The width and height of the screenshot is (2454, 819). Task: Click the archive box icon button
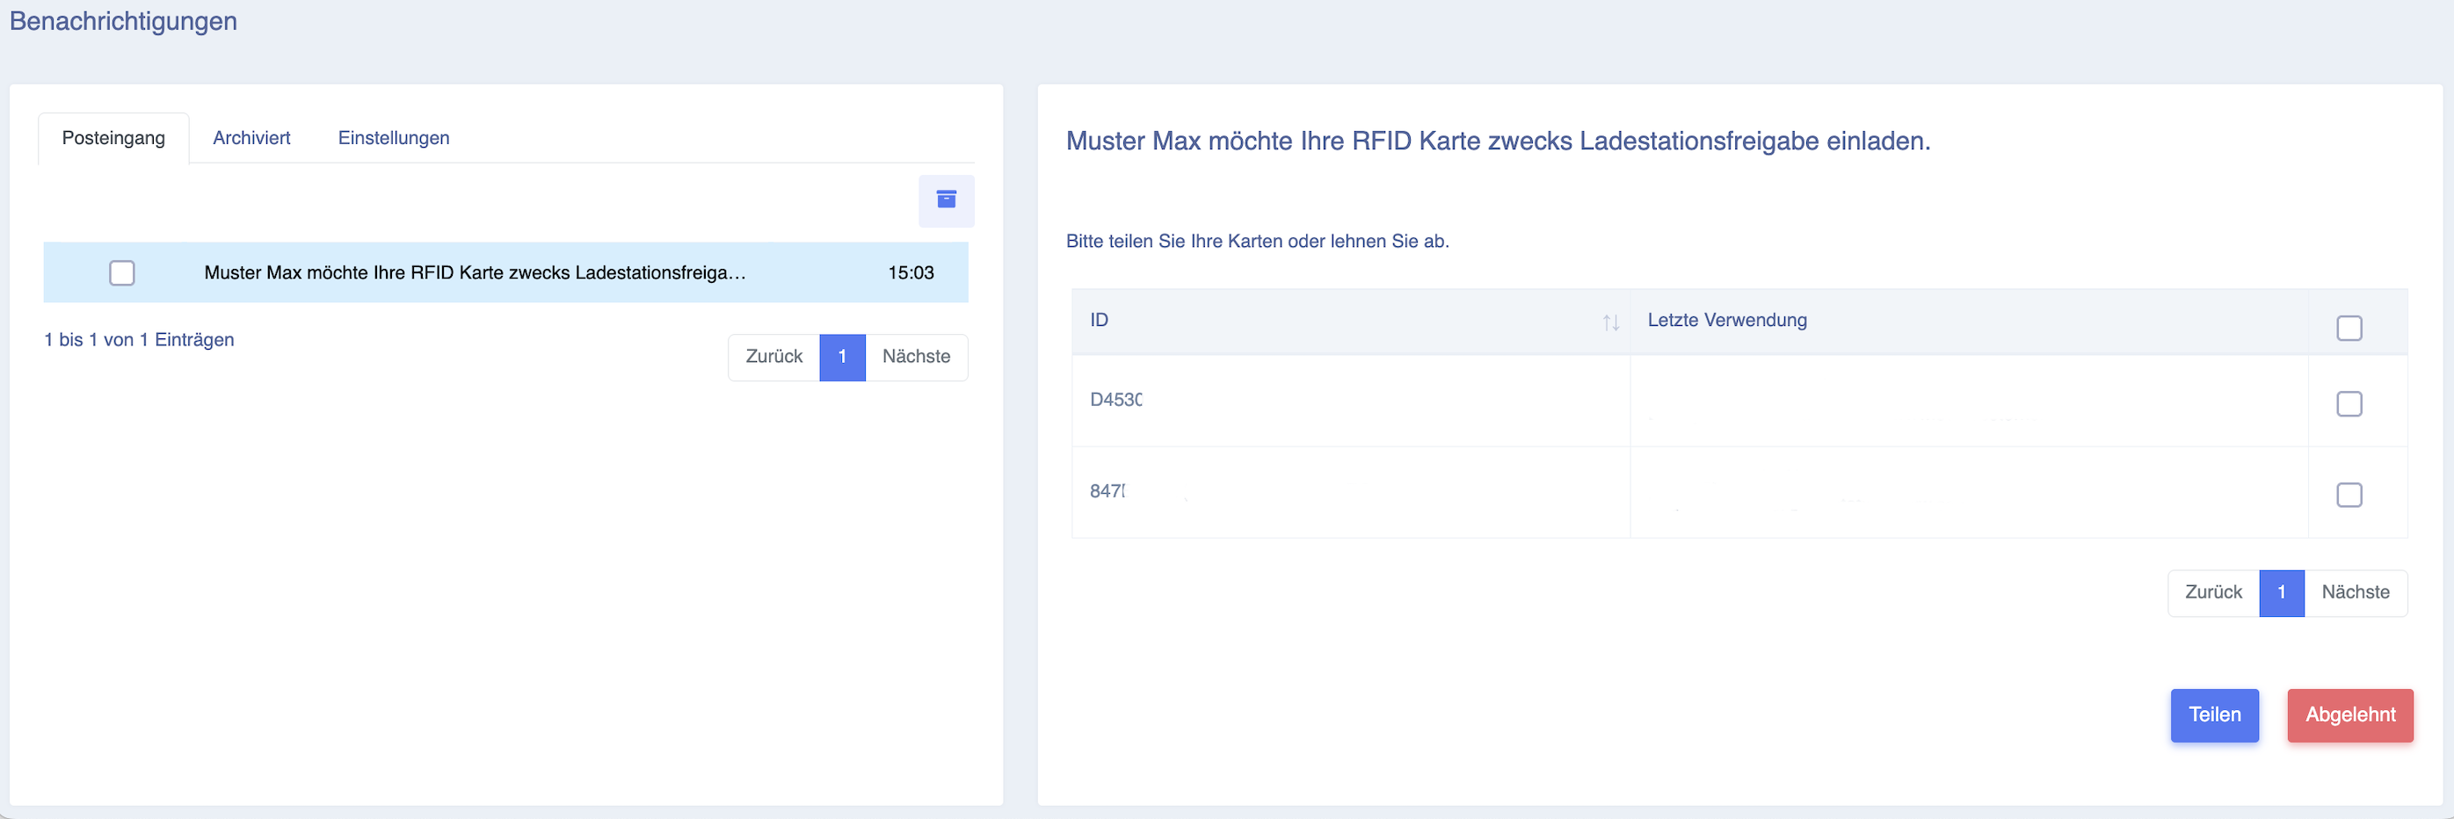coord(945,200)
